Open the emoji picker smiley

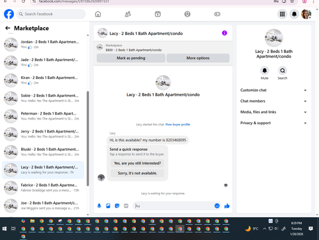click(217, 206)
